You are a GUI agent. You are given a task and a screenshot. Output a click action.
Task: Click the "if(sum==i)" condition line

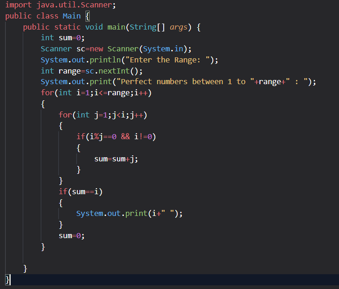(x=80, y=192)
